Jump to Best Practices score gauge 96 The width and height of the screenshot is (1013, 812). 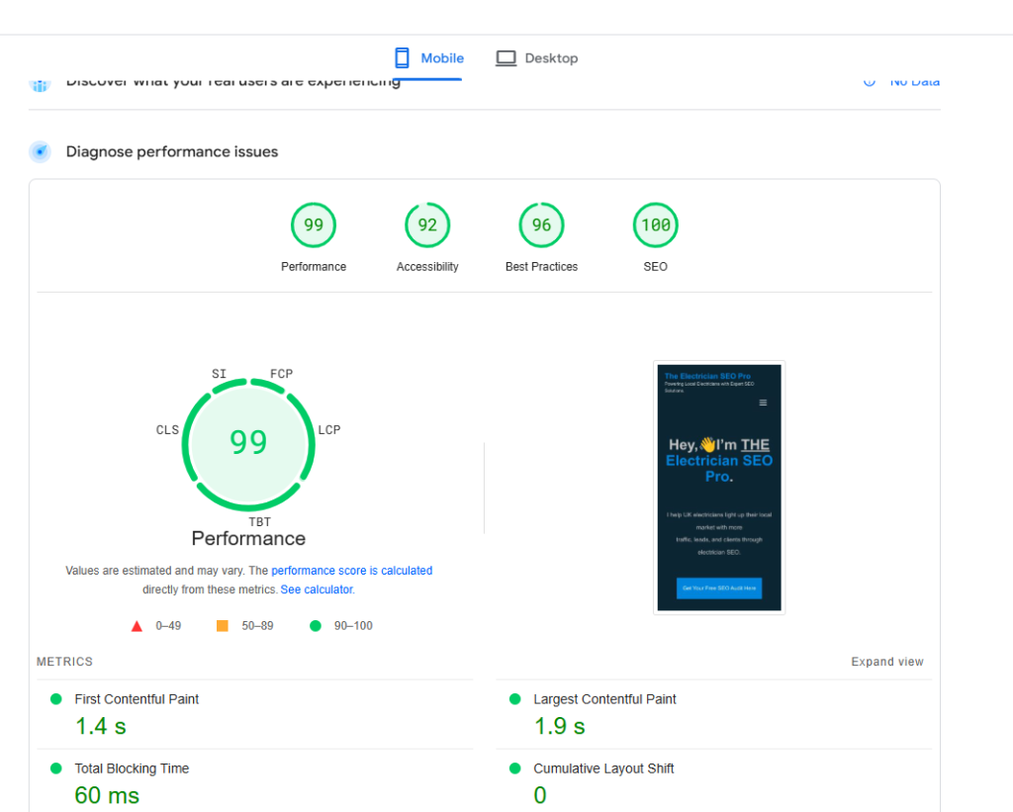[541, 225]
